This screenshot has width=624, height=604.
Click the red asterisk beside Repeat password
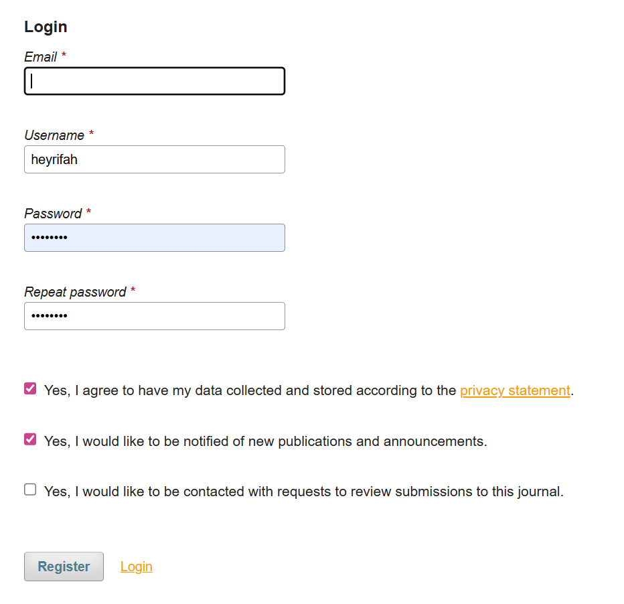pos(133,291)
